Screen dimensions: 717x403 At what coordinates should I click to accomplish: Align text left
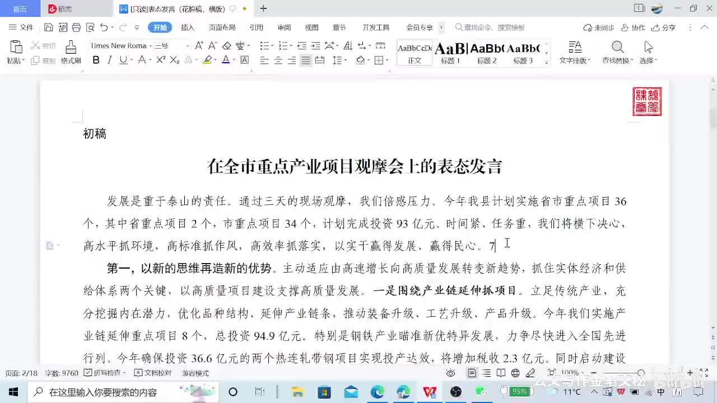click(264, 60)
